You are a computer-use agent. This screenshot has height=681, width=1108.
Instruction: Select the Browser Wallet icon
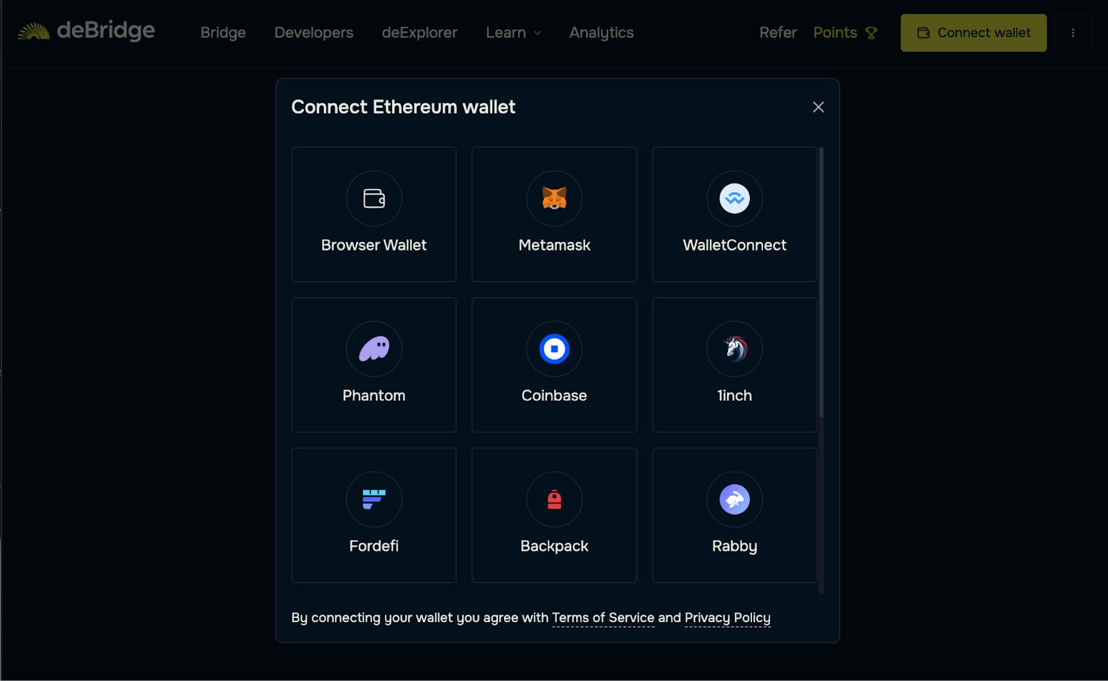tap(374, 199)
